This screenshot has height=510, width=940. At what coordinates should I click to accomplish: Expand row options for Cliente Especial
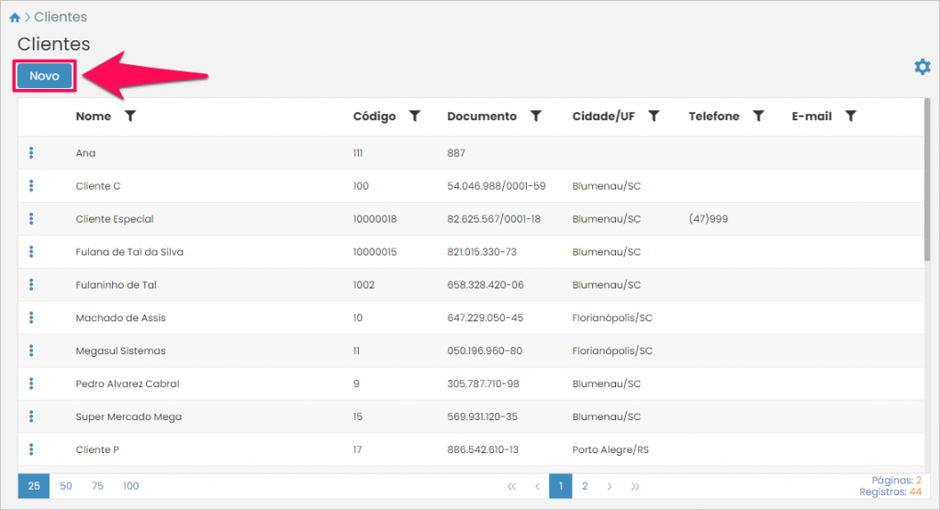coord(31,219)
